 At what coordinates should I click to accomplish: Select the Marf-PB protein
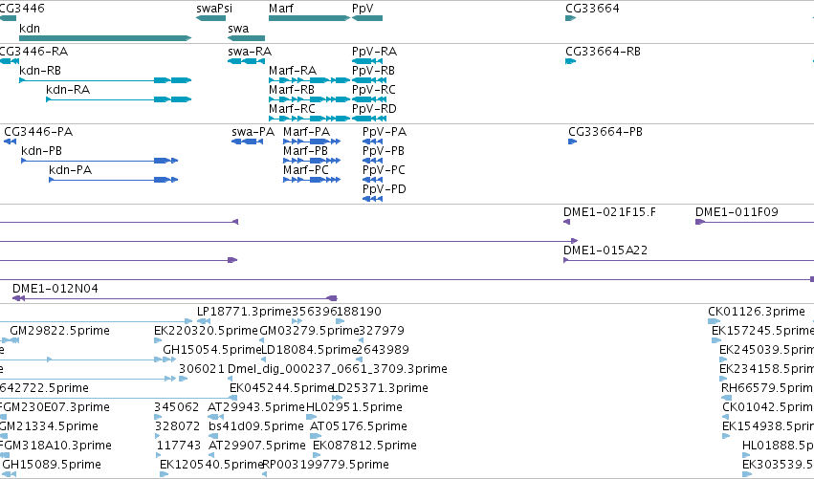[312, 161]
